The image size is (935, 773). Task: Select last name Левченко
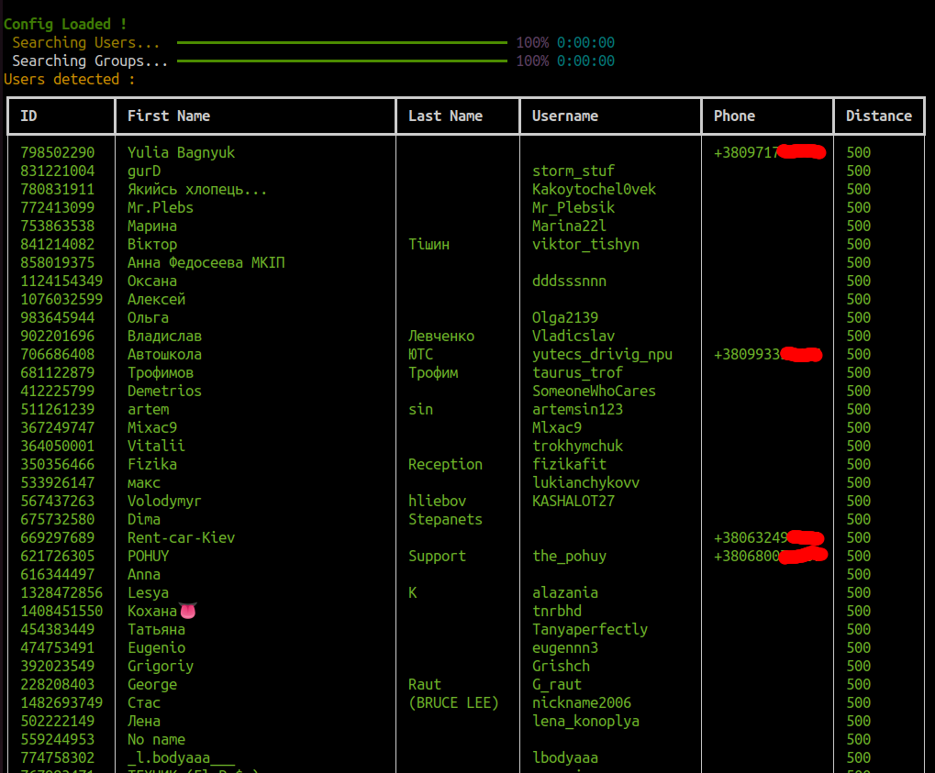441,337
